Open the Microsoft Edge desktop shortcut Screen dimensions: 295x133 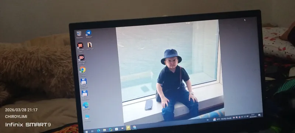click(86, 107)
